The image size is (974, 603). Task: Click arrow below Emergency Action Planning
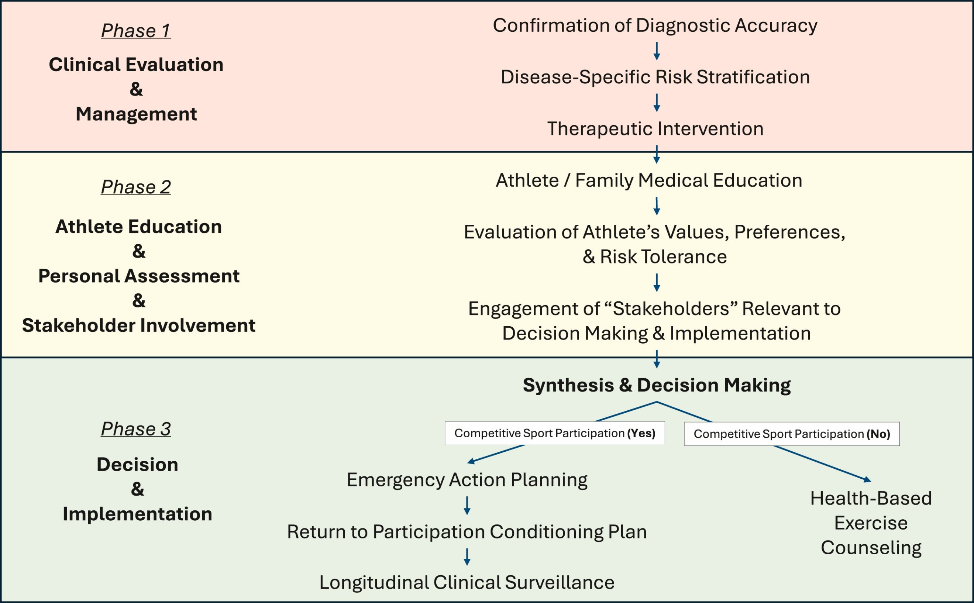467,506
